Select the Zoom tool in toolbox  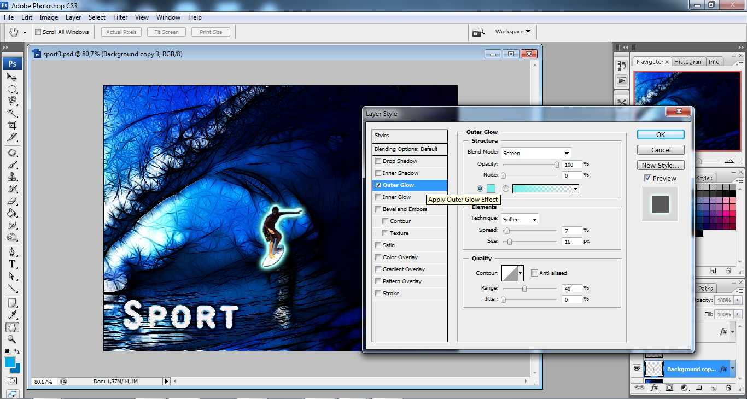click(12, 339)
